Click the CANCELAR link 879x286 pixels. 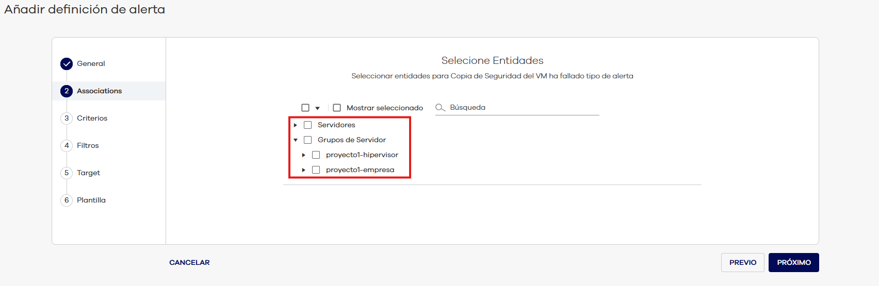click(189, 263)
